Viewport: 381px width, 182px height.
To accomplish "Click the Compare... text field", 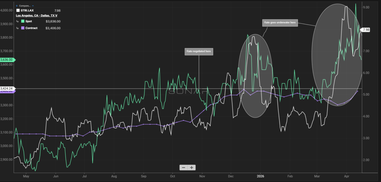I will (x=25, y=6).
